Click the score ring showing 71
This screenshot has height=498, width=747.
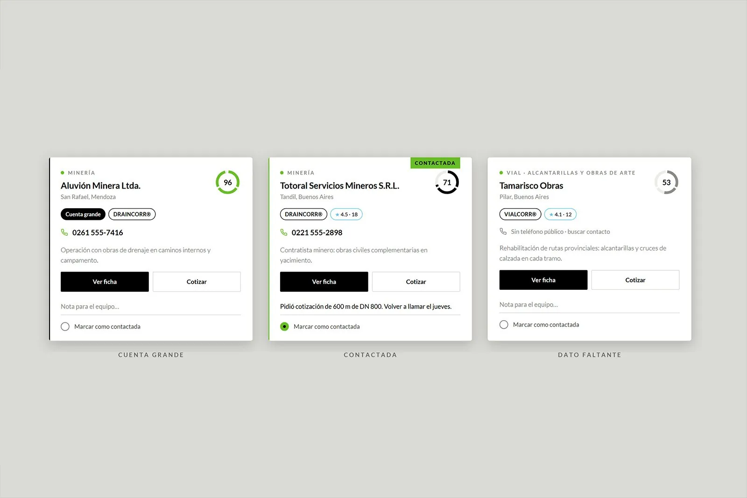[447, 182]
